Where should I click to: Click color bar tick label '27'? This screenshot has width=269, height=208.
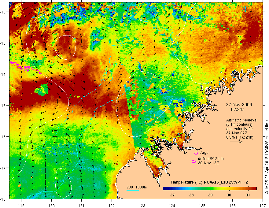pos(173,195)
